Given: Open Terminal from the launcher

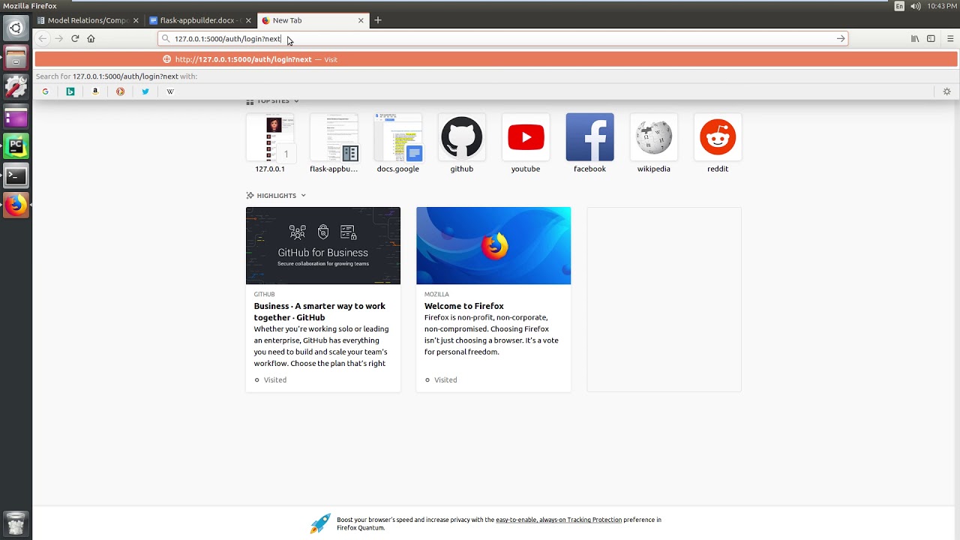Looking at the screenshot, I should pyautogui.click(x=16, y=176).
